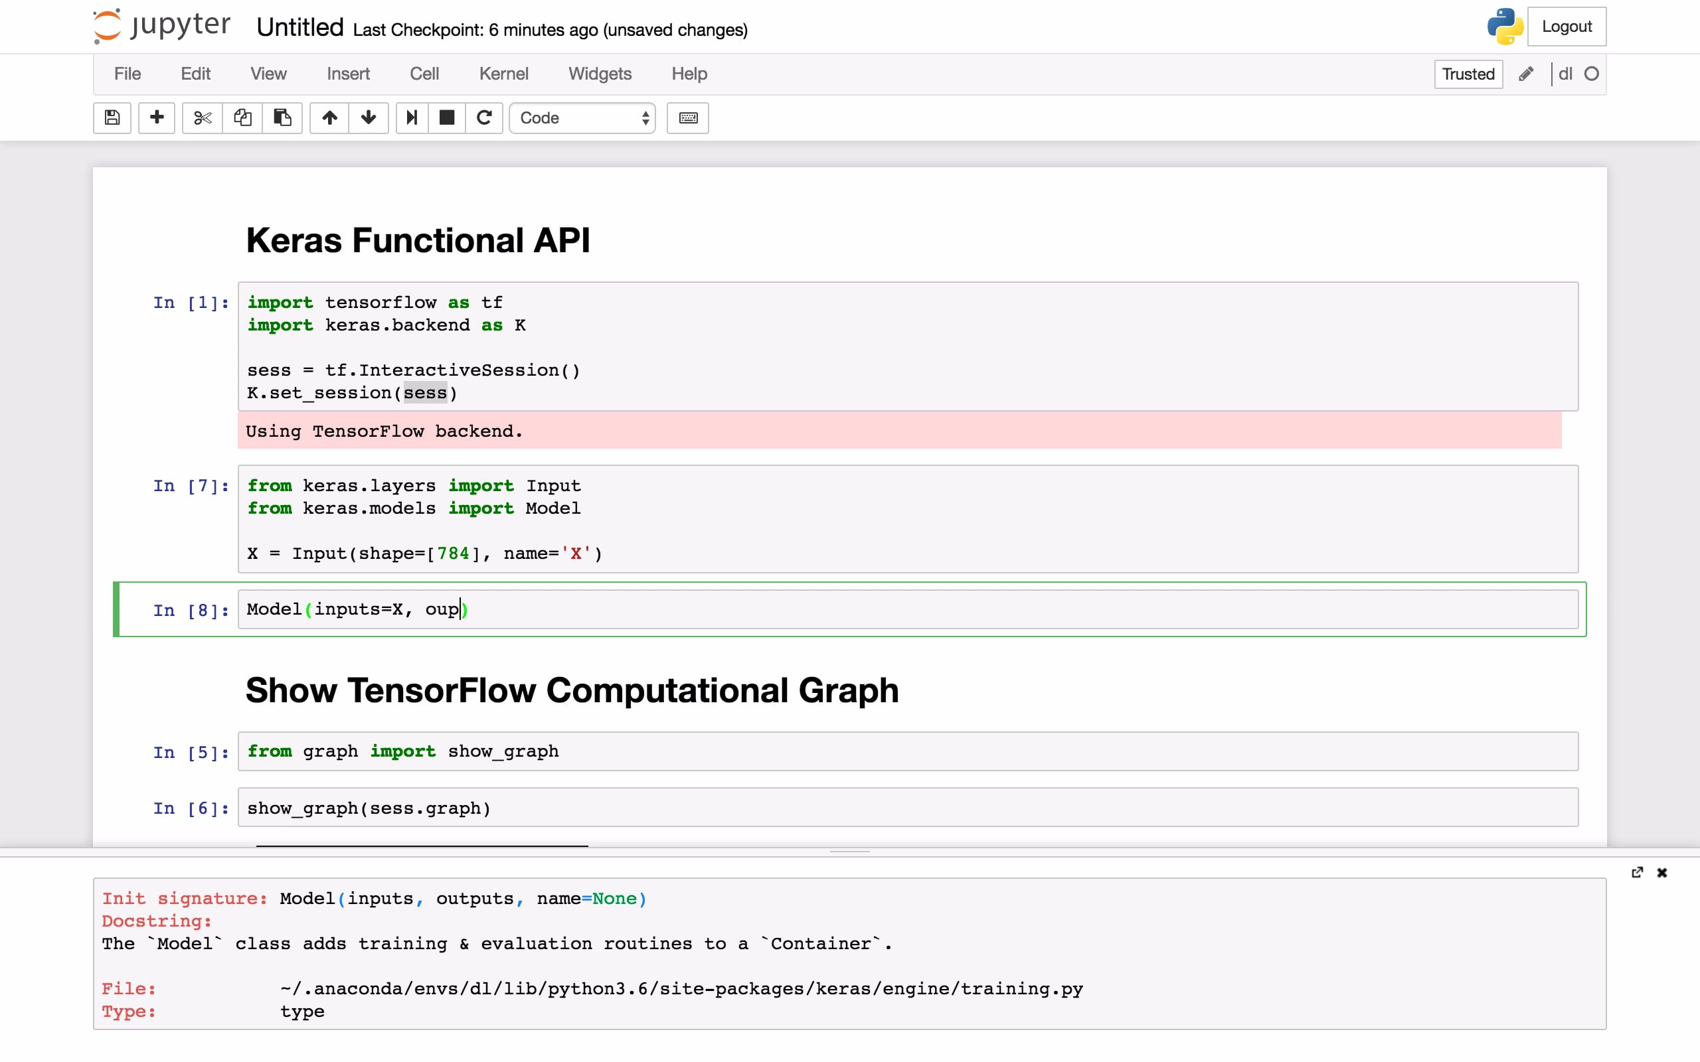Open the Kernel menu
Viewport: 1700px width, 1062px height.
pos(503,74)
